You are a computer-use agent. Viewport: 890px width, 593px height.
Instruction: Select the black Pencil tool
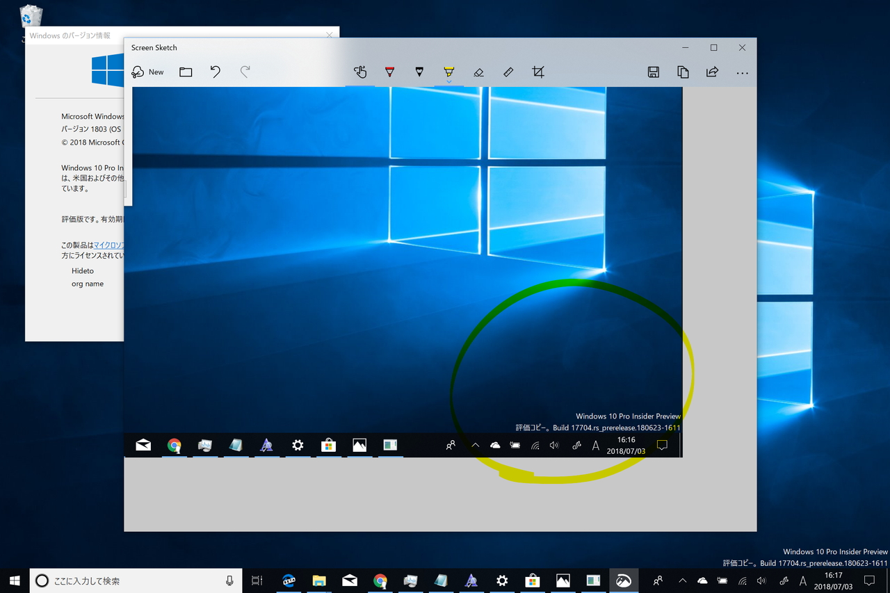pyautogui.click(x=419, y=72)
